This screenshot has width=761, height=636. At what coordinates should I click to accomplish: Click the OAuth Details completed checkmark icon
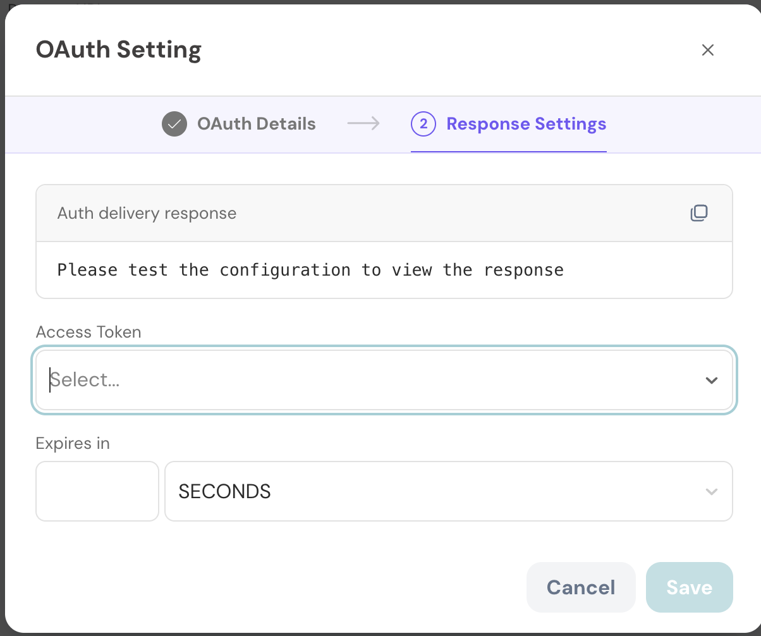174,124
